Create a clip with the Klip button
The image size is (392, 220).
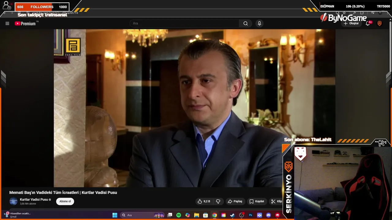[x=276, y=201]
